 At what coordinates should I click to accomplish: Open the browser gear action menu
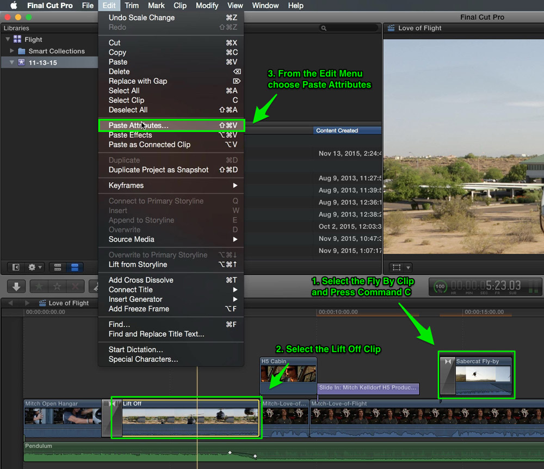[35, 267]
